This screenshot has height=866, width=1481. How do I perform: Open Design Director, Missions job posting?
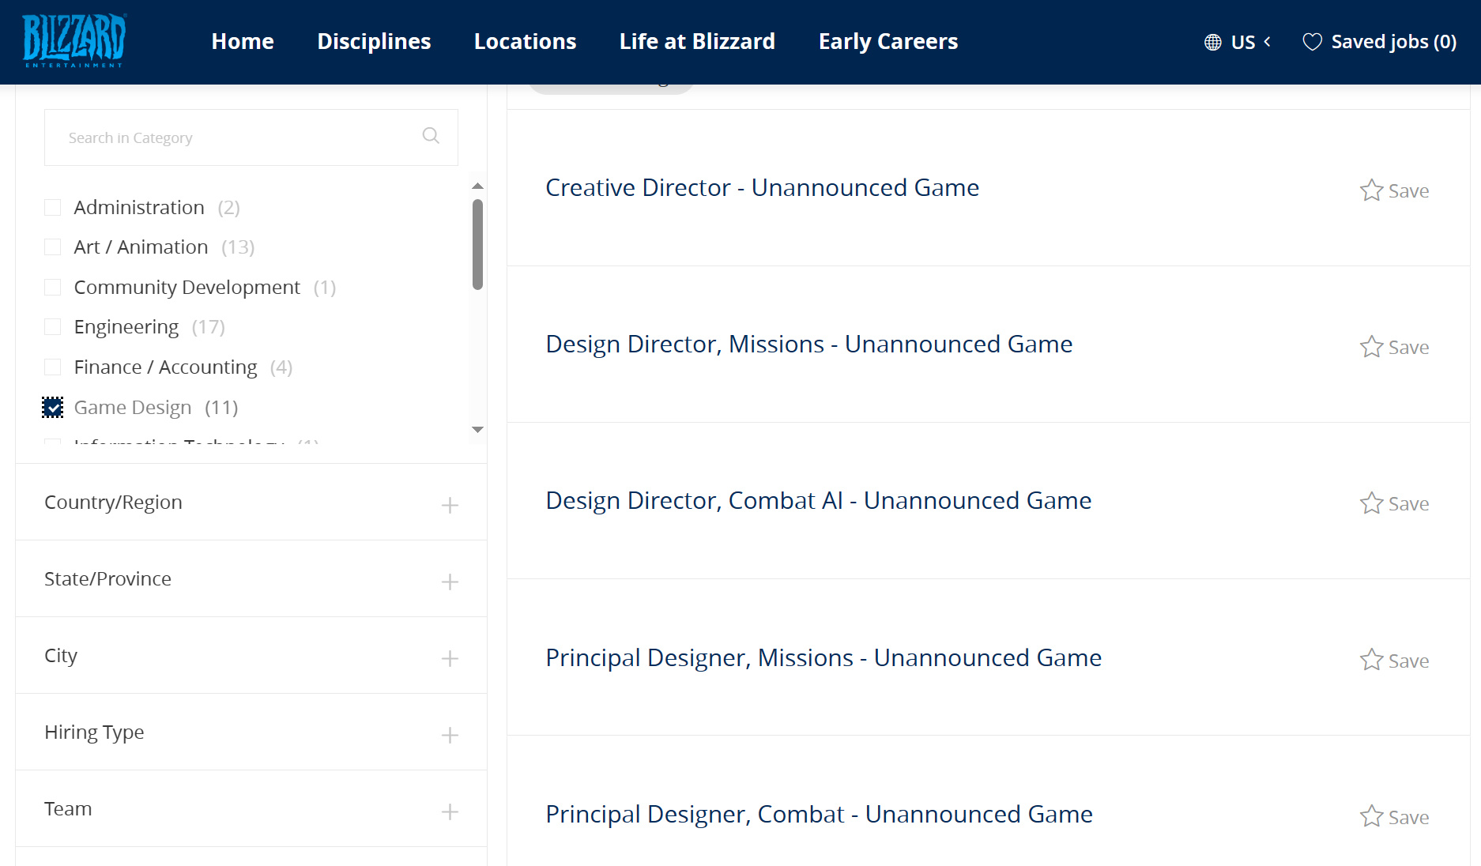[x=809, y=345]
